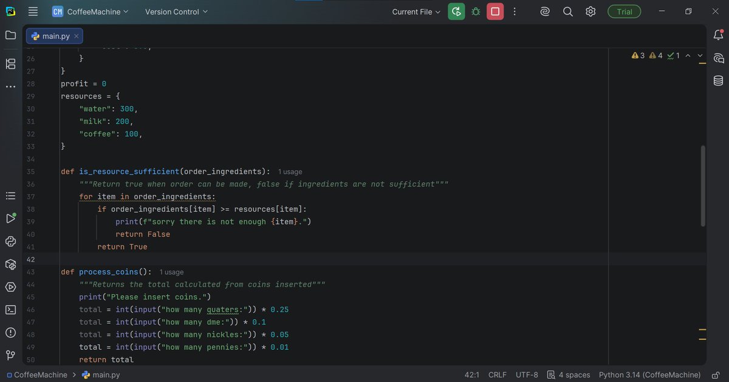Click 'profit = 0' on line 28
The width and height of the screenshot is (729, 382).
83,84
